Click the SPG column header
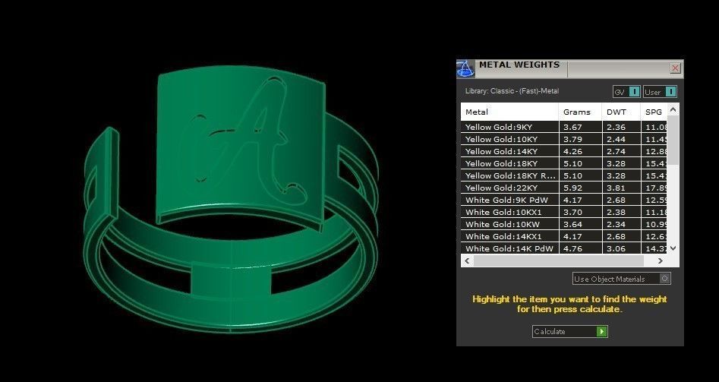Viewport: 719px width, 382px height. 654,112
